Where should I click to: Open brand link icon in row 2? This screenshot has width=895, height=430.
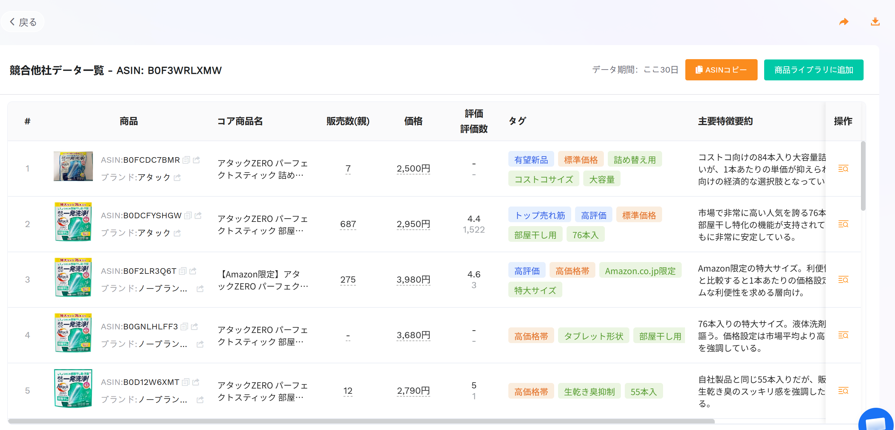[177, 233]
